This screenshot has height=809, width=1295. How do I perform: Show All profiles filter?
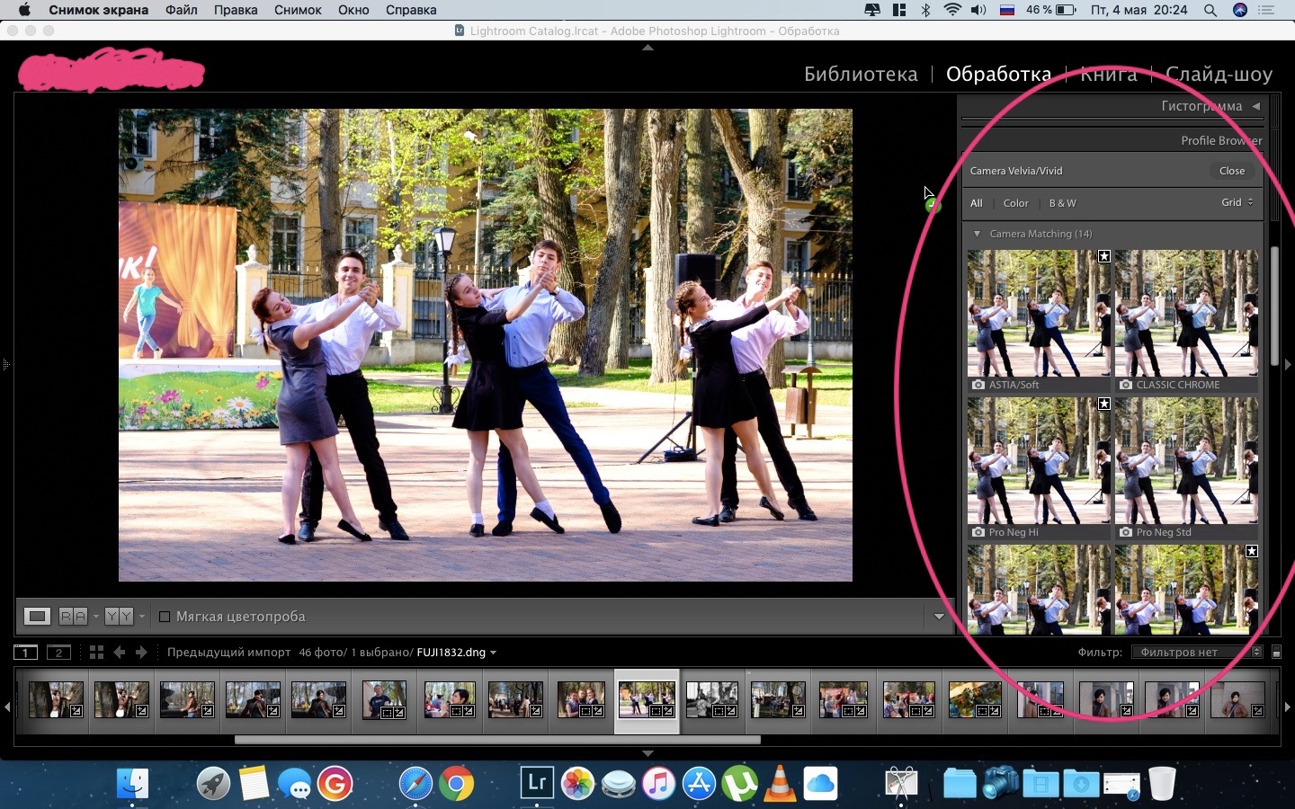point(976,203)
